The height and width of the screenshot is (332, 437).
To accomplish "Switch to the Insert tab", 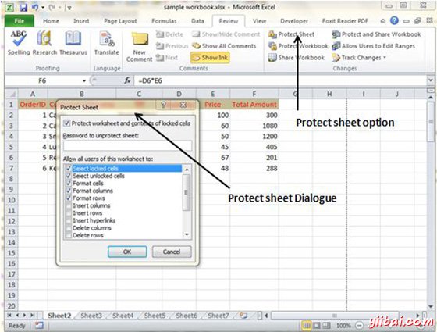I will click(x=81, y=21).
